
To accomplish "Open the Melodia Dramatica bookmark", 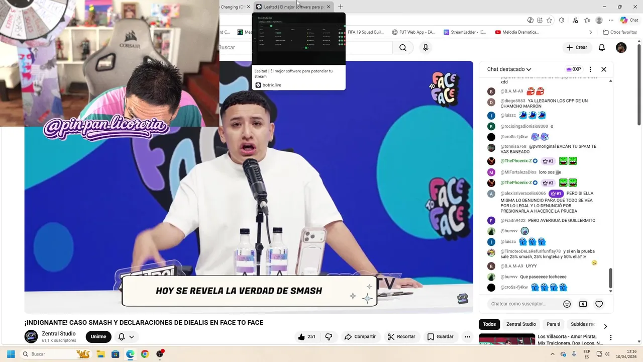I will (517, 32).
